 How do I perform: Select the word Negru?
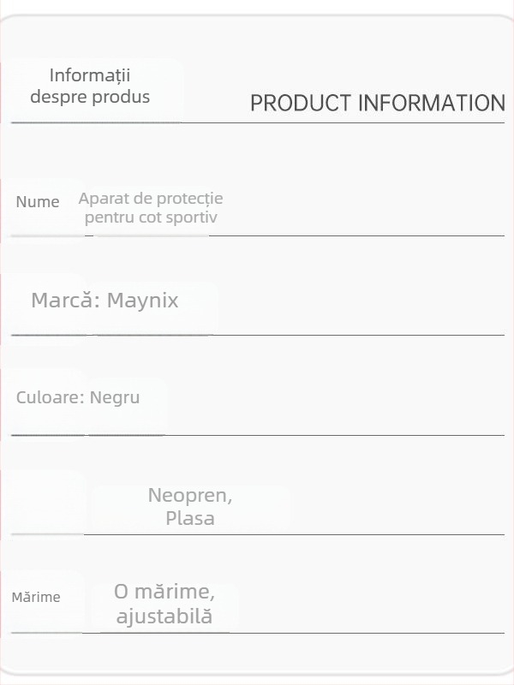(115, 398)
